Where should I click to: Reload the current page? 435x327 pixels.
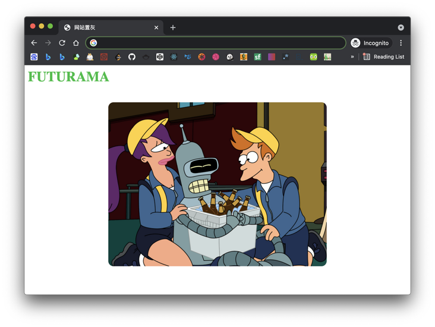62,43
